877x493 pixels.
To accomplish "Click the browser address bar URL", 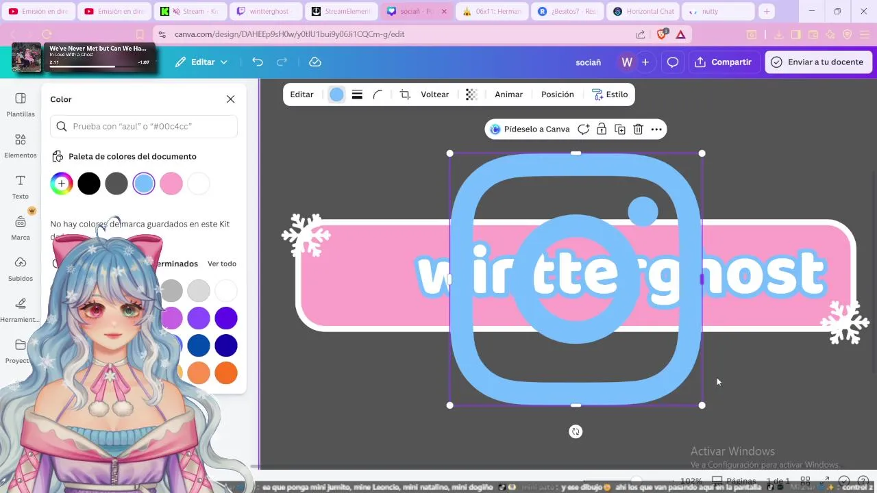I will 289,34.
